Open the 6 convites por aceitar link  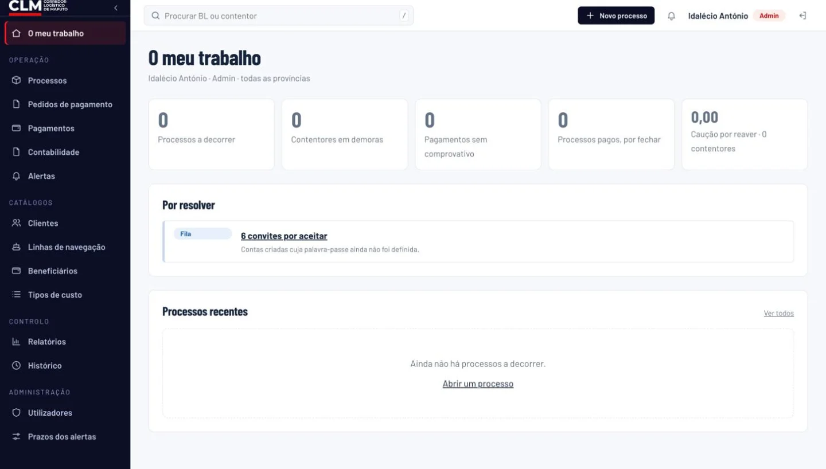pos(284,236)
